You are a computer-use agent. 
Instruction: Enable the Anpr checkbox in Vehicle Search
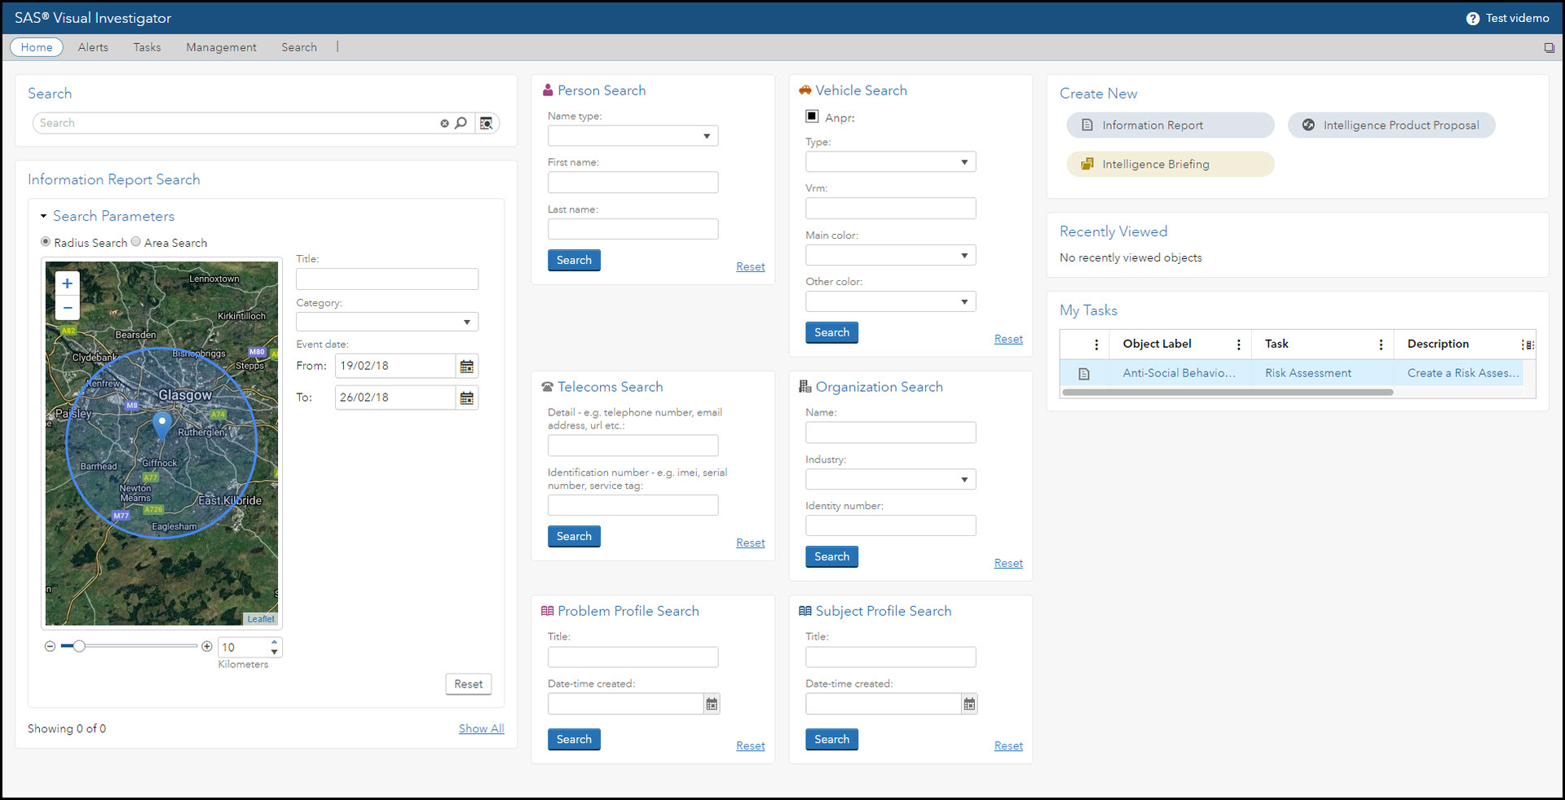(x=811, y=116)
